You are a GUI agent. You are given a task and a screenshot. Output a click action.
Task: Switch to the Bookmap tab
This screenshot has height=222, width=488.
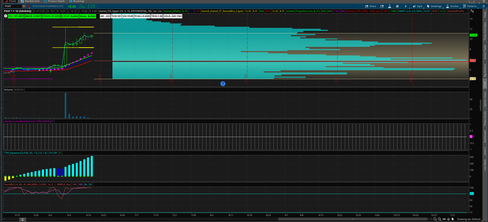point(76,1)
